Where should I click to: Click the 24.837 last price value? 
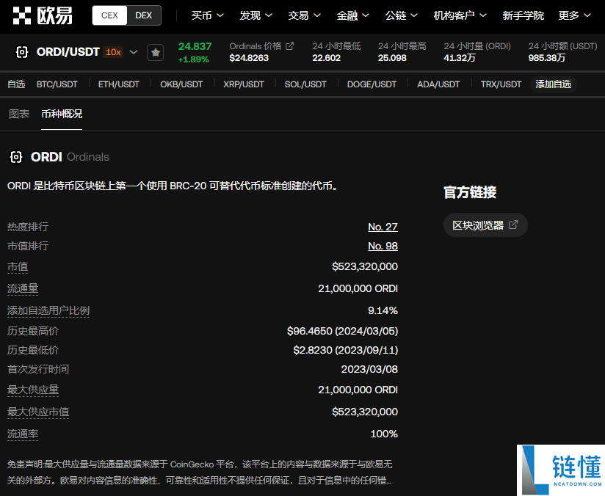pos(195,46)
